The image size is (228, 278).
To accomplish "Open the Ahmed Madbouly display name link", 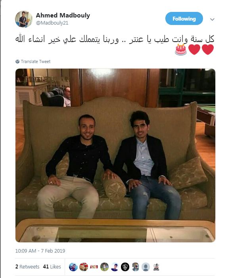I will click(63, 15).
